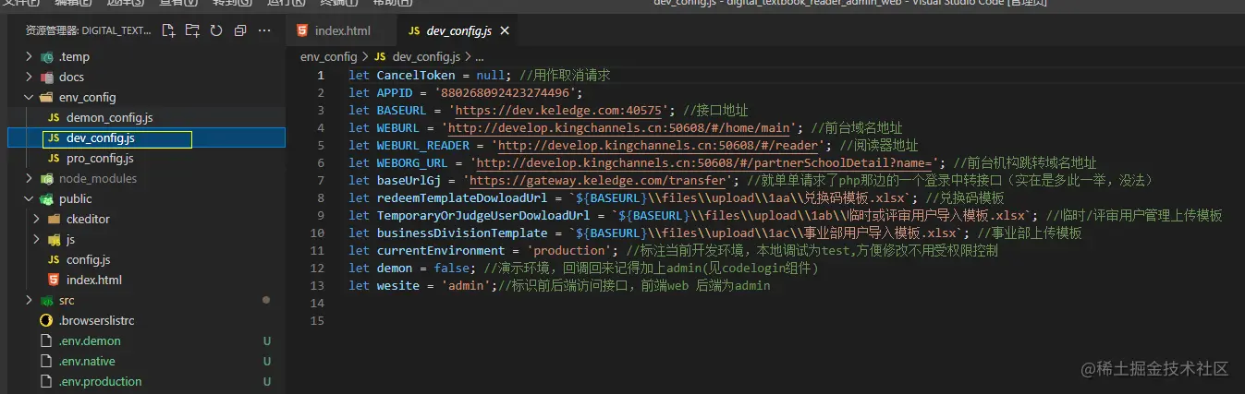1245x394 pixels.
Task: Click redeemTemplateDowloadUrl variable name
Action: coord(462,197)
